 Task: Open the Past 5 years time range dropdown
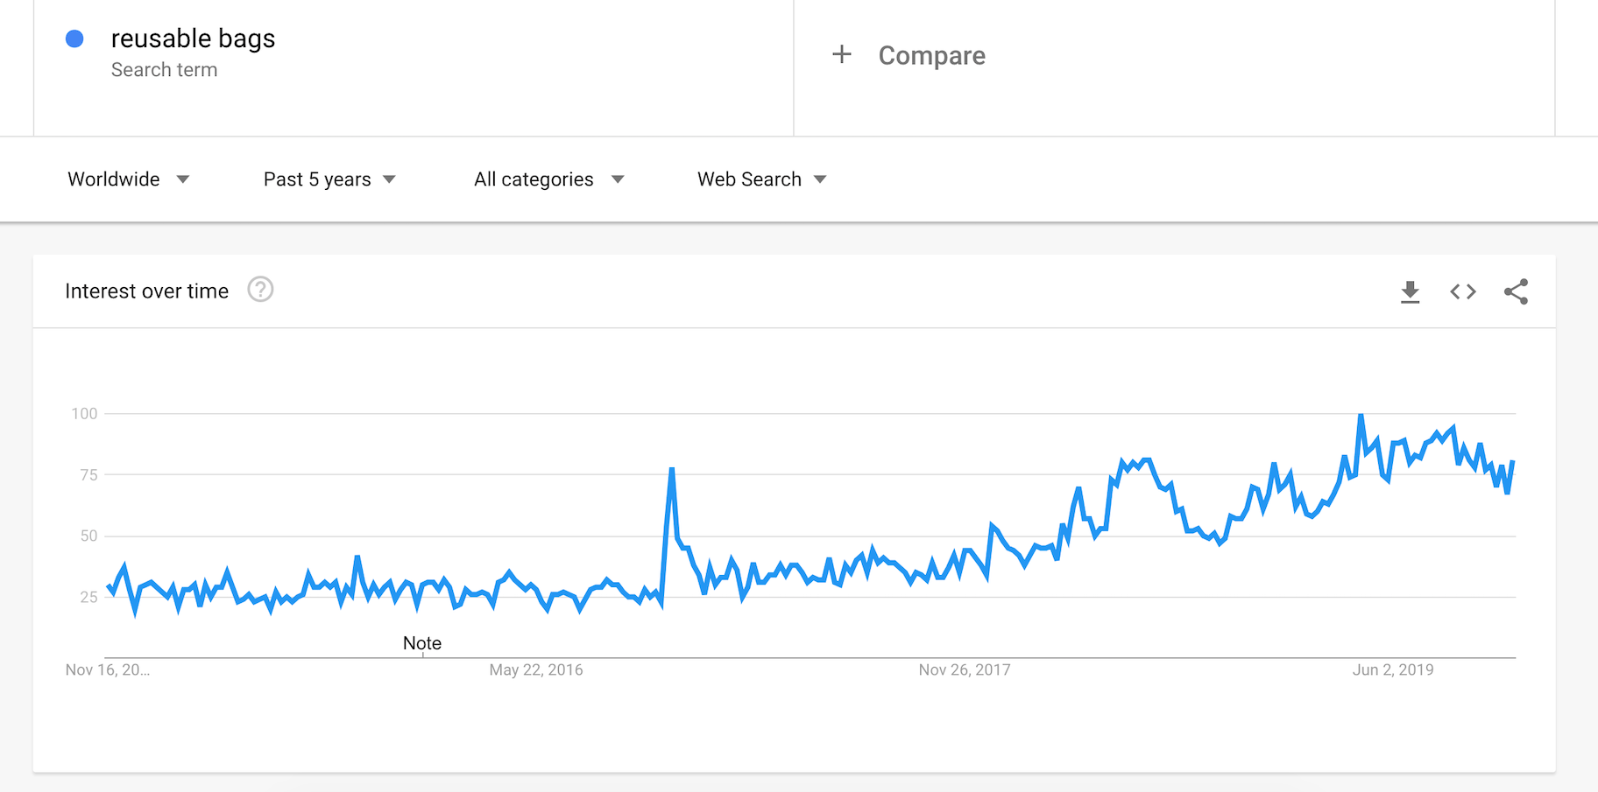[x=329, y=179]
